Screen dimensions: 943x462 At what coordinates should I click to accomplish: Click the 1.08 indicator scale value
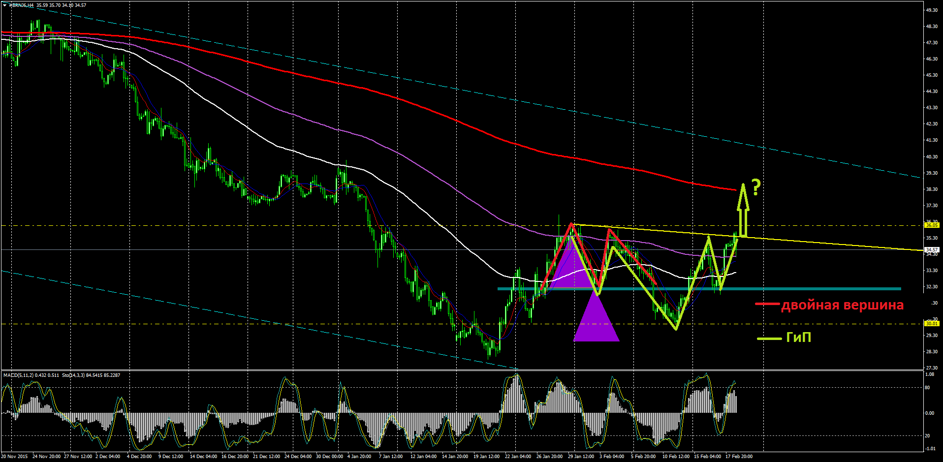(x=930, y=374)
